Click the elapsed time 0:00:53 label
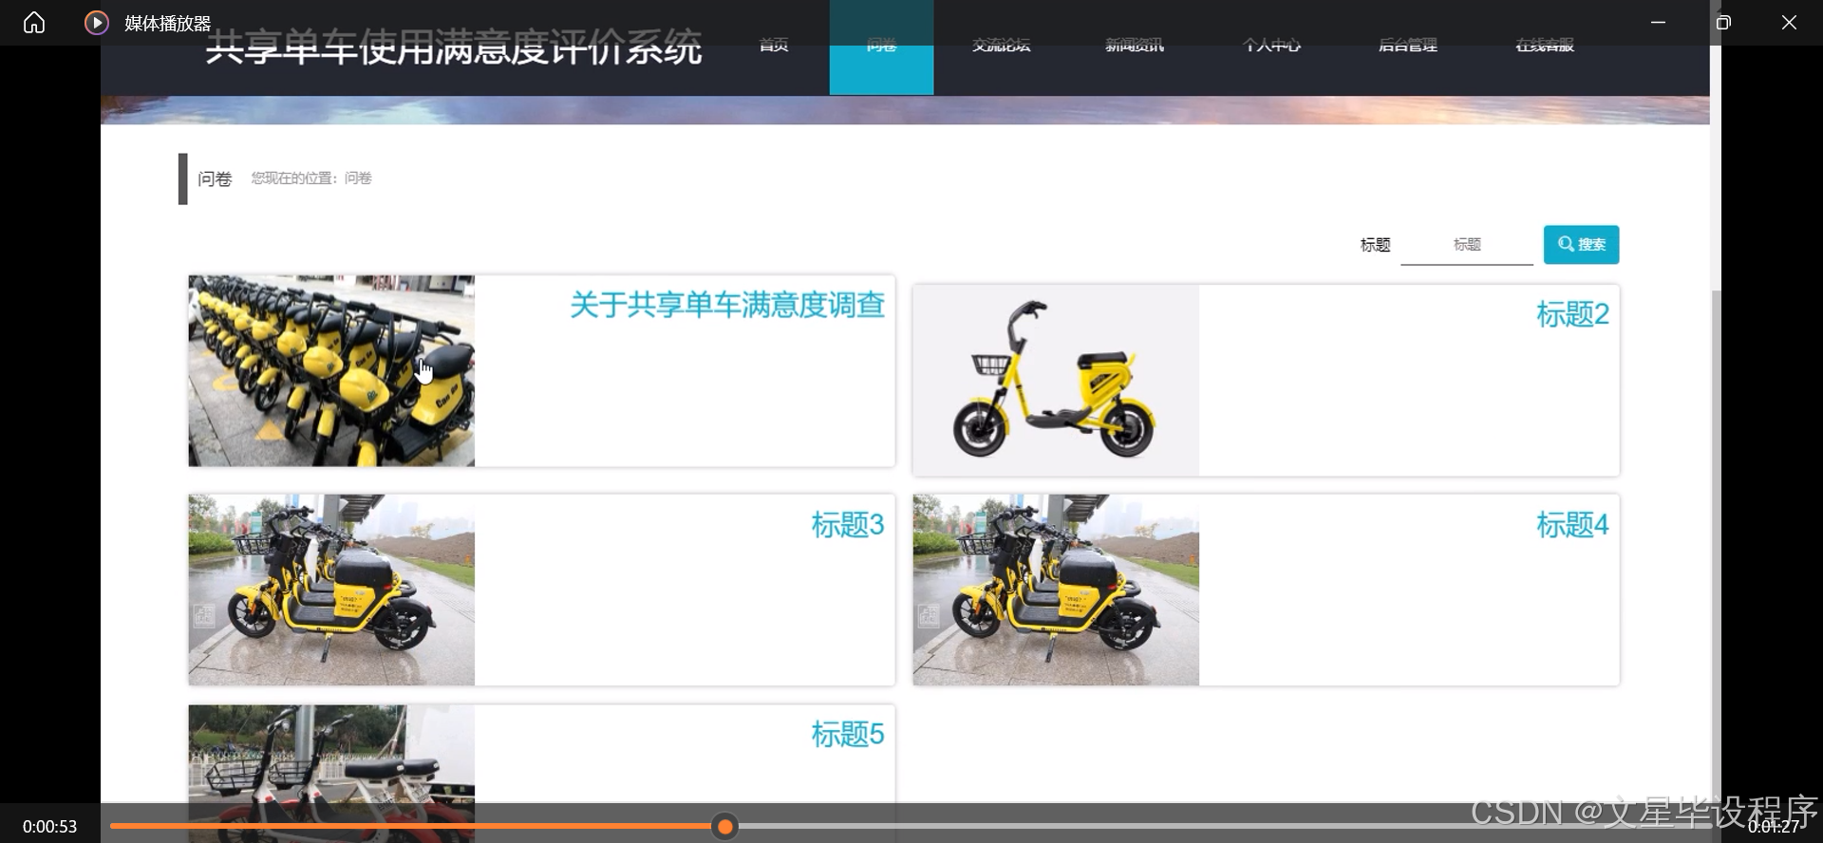Screen dimensions: 1823x843 tap(49, 827)
